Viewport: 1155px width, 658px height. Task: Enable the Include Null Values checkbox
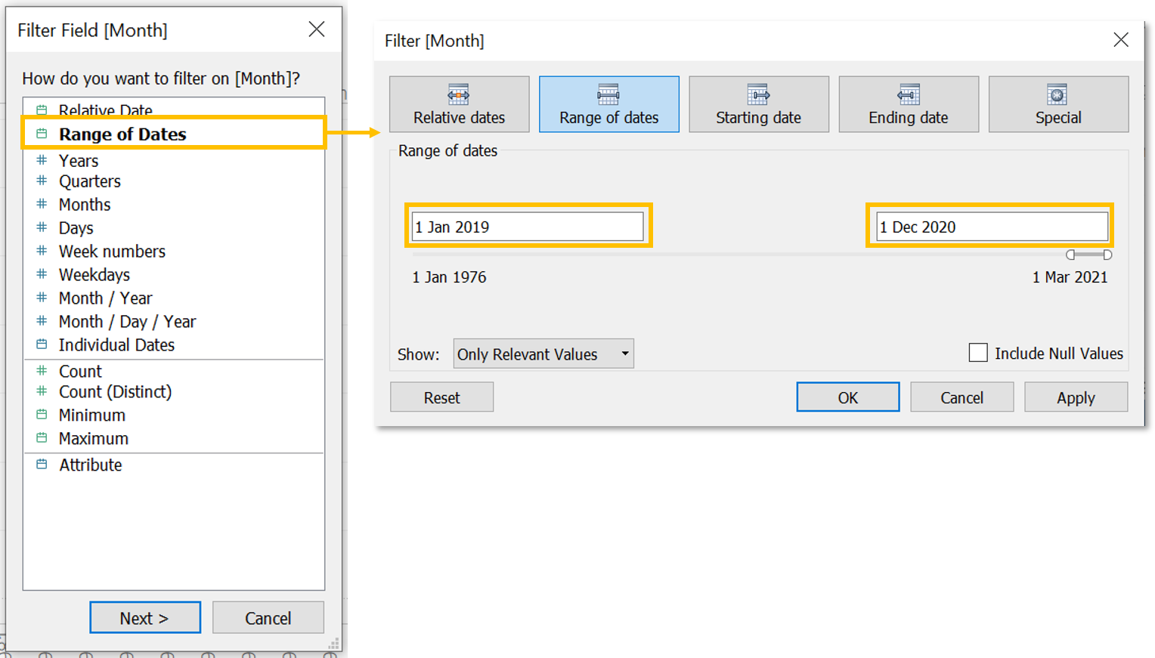(x=978, y=353)
